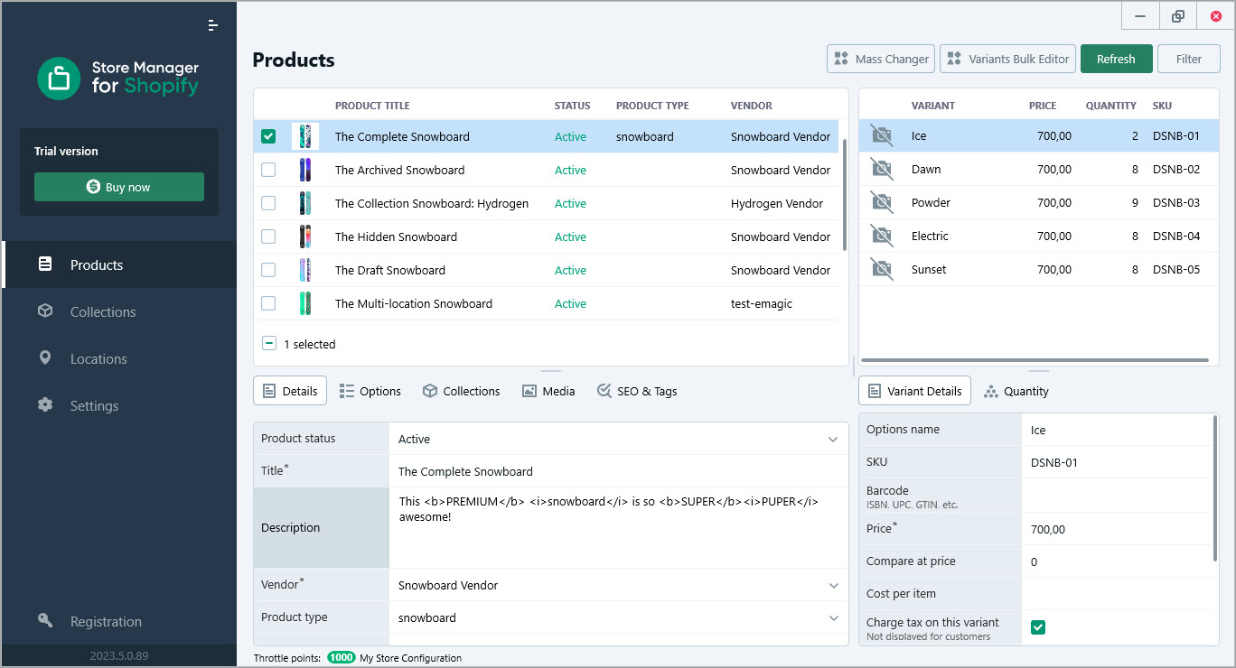Click the Locations pin icon in sidebar
1236x668 pixels.
(45, 358)
